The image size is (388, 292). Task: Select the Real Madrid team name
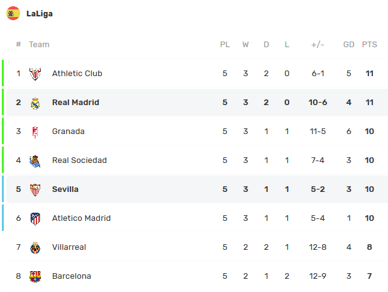pos(75,103)
